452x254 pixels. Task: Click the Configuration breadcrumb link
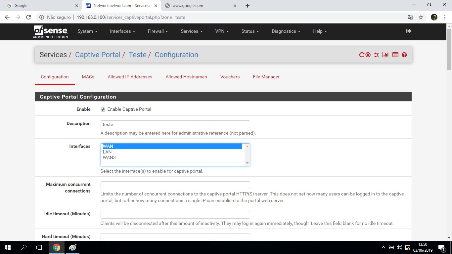pyautogui.click(x=176, y=55)
